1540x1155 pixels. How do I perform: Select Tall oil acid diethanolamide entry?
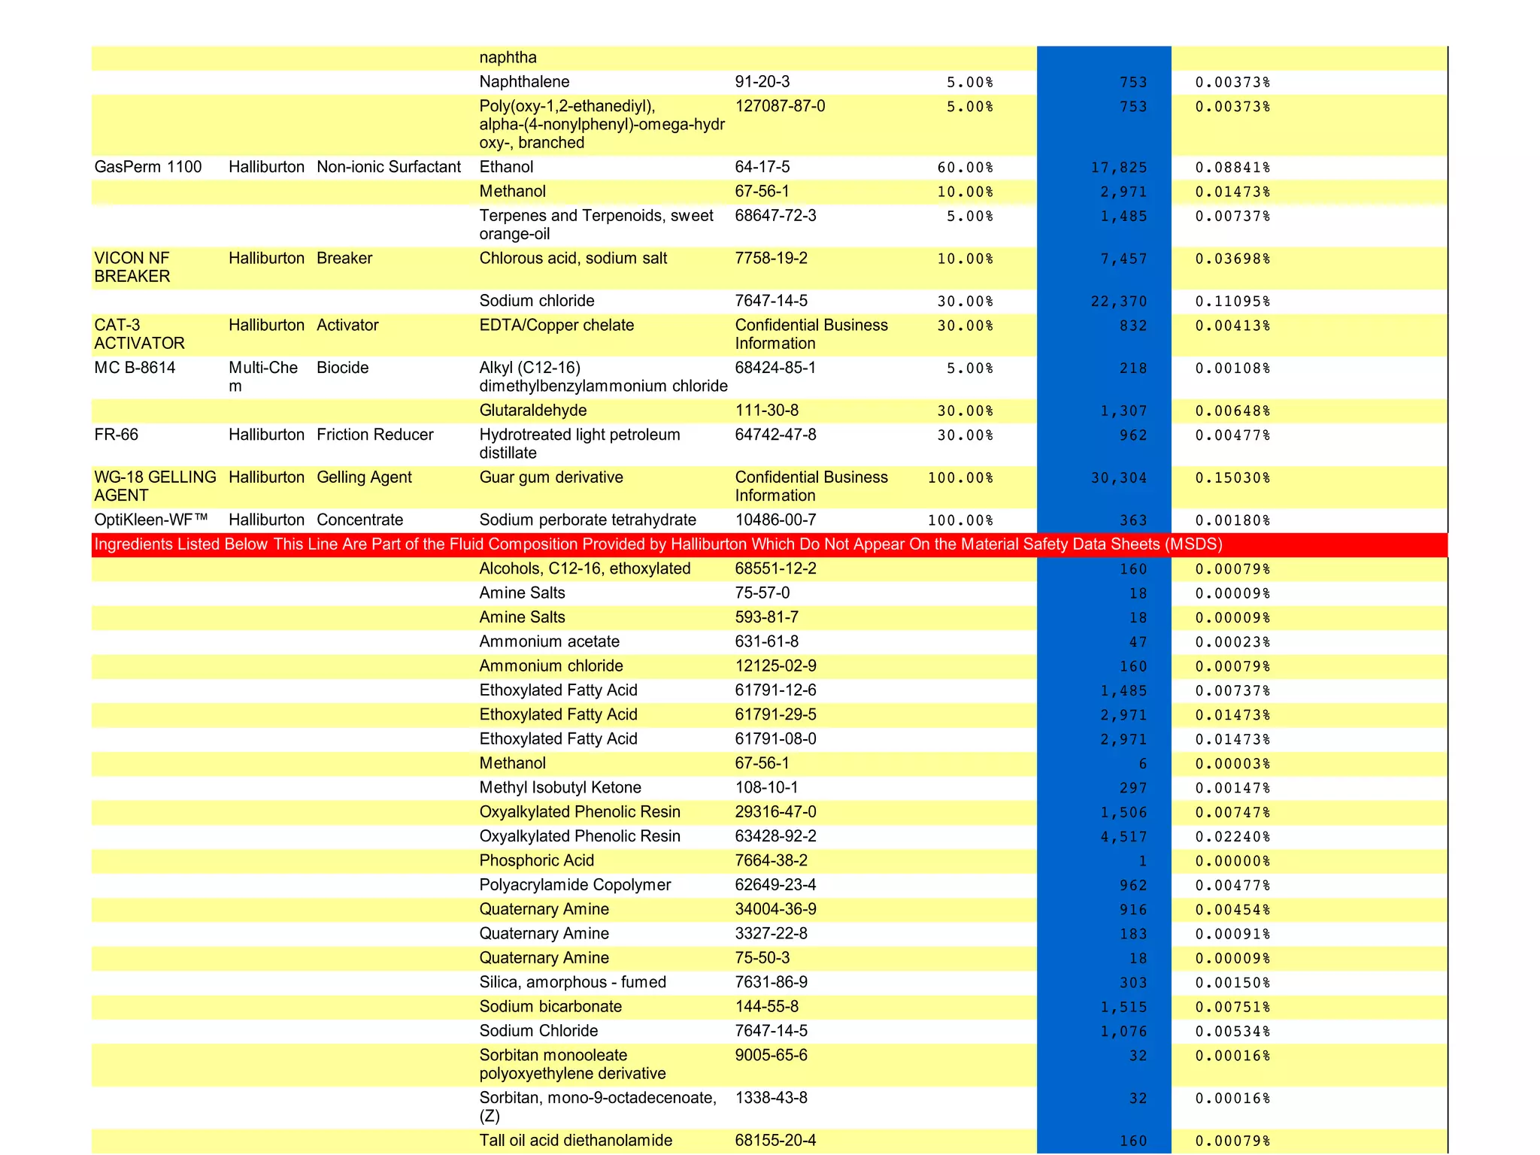point(575,1140)
